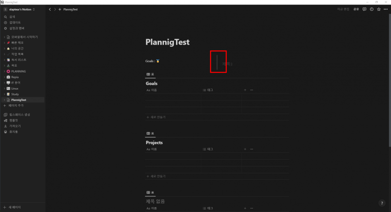Viewport: 391px width, 212px height.
Task: Add a property column in Goals table
Action: [245, 90]
